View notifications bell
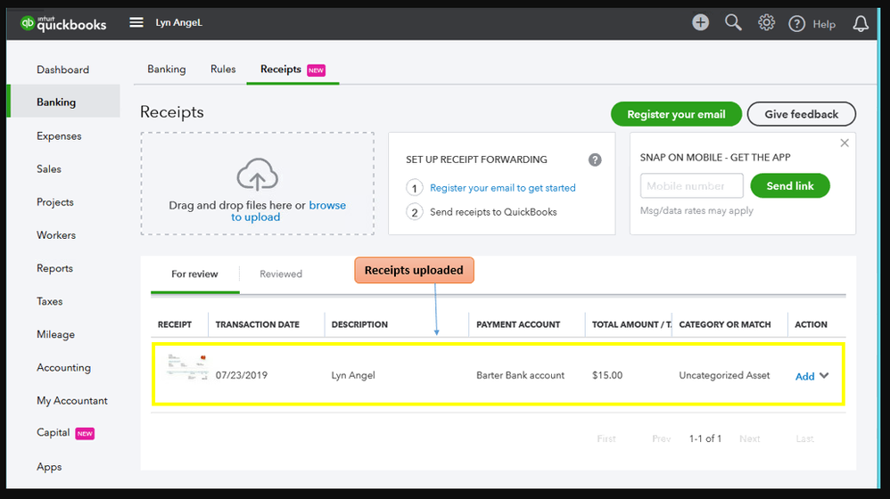 [861, 23]
